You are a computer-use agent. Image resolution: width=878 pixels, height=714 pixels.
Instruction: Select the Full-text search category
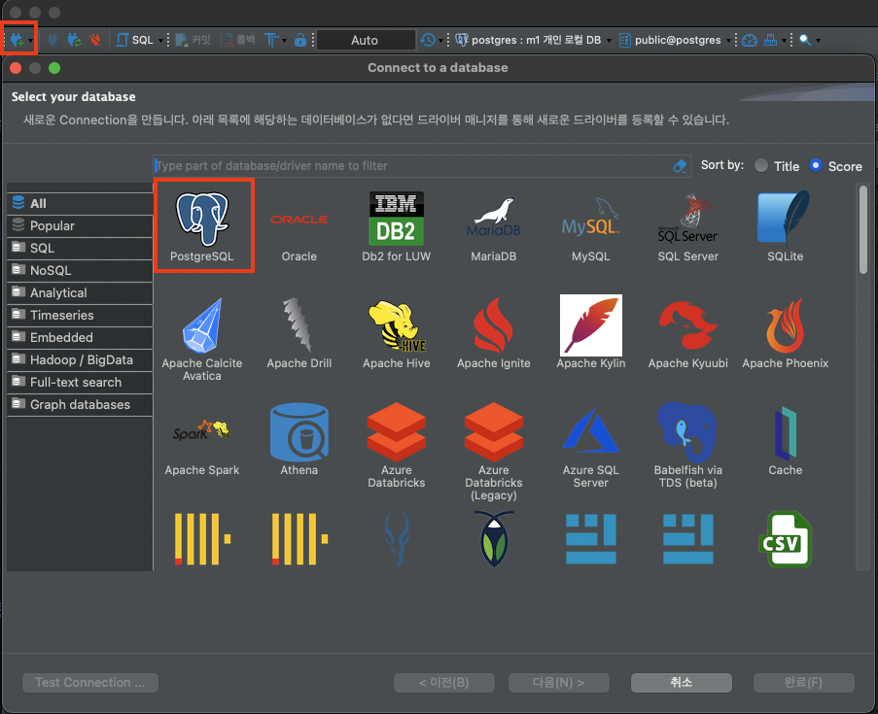[x=80, y=382]
